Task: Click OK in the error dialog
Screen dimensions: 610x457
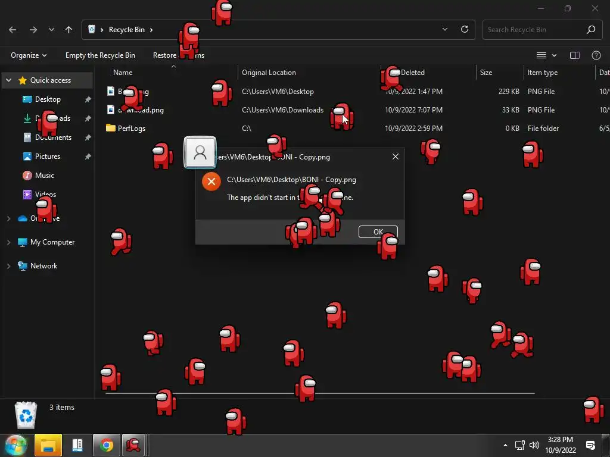Action: 378,231
